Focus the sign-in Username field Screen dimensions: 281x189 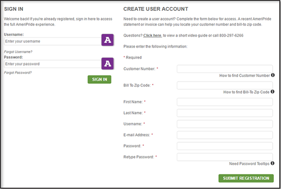tap(52, 42)
